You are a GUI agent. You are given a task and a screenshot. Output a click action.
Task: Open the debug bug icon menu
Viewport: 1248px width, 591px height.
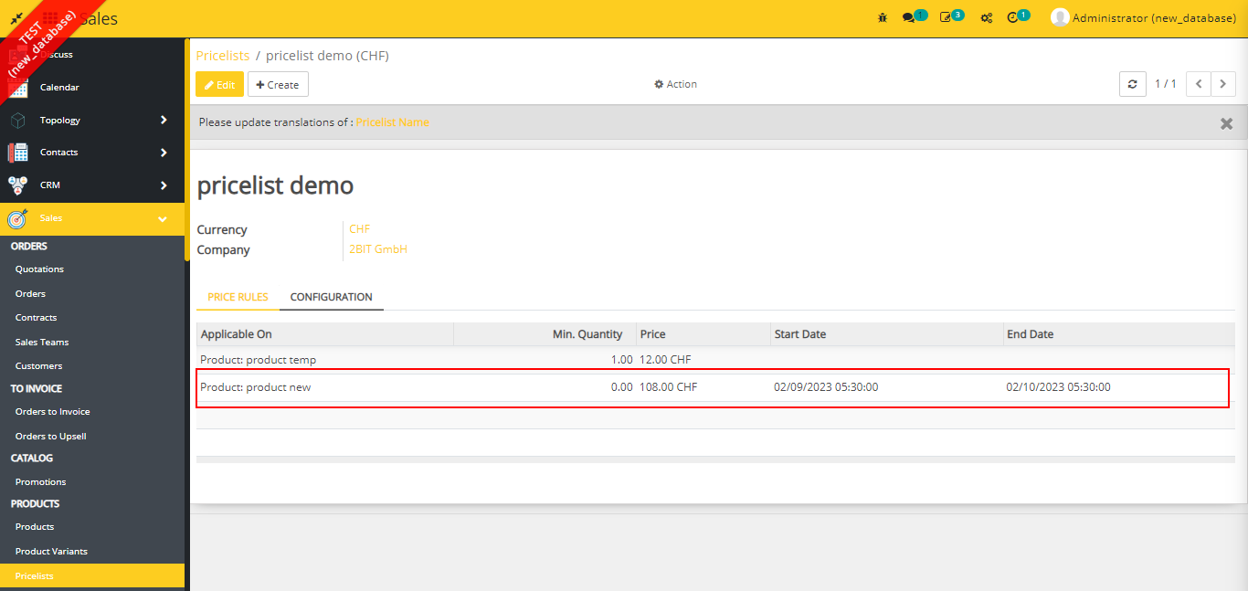[883, 18]
